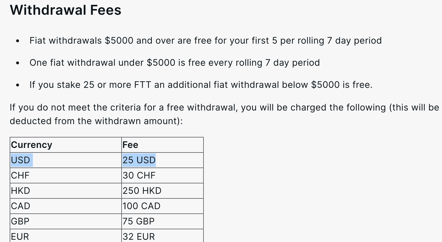Click the bullet about staking 25 FTT

tap(201, 85)
